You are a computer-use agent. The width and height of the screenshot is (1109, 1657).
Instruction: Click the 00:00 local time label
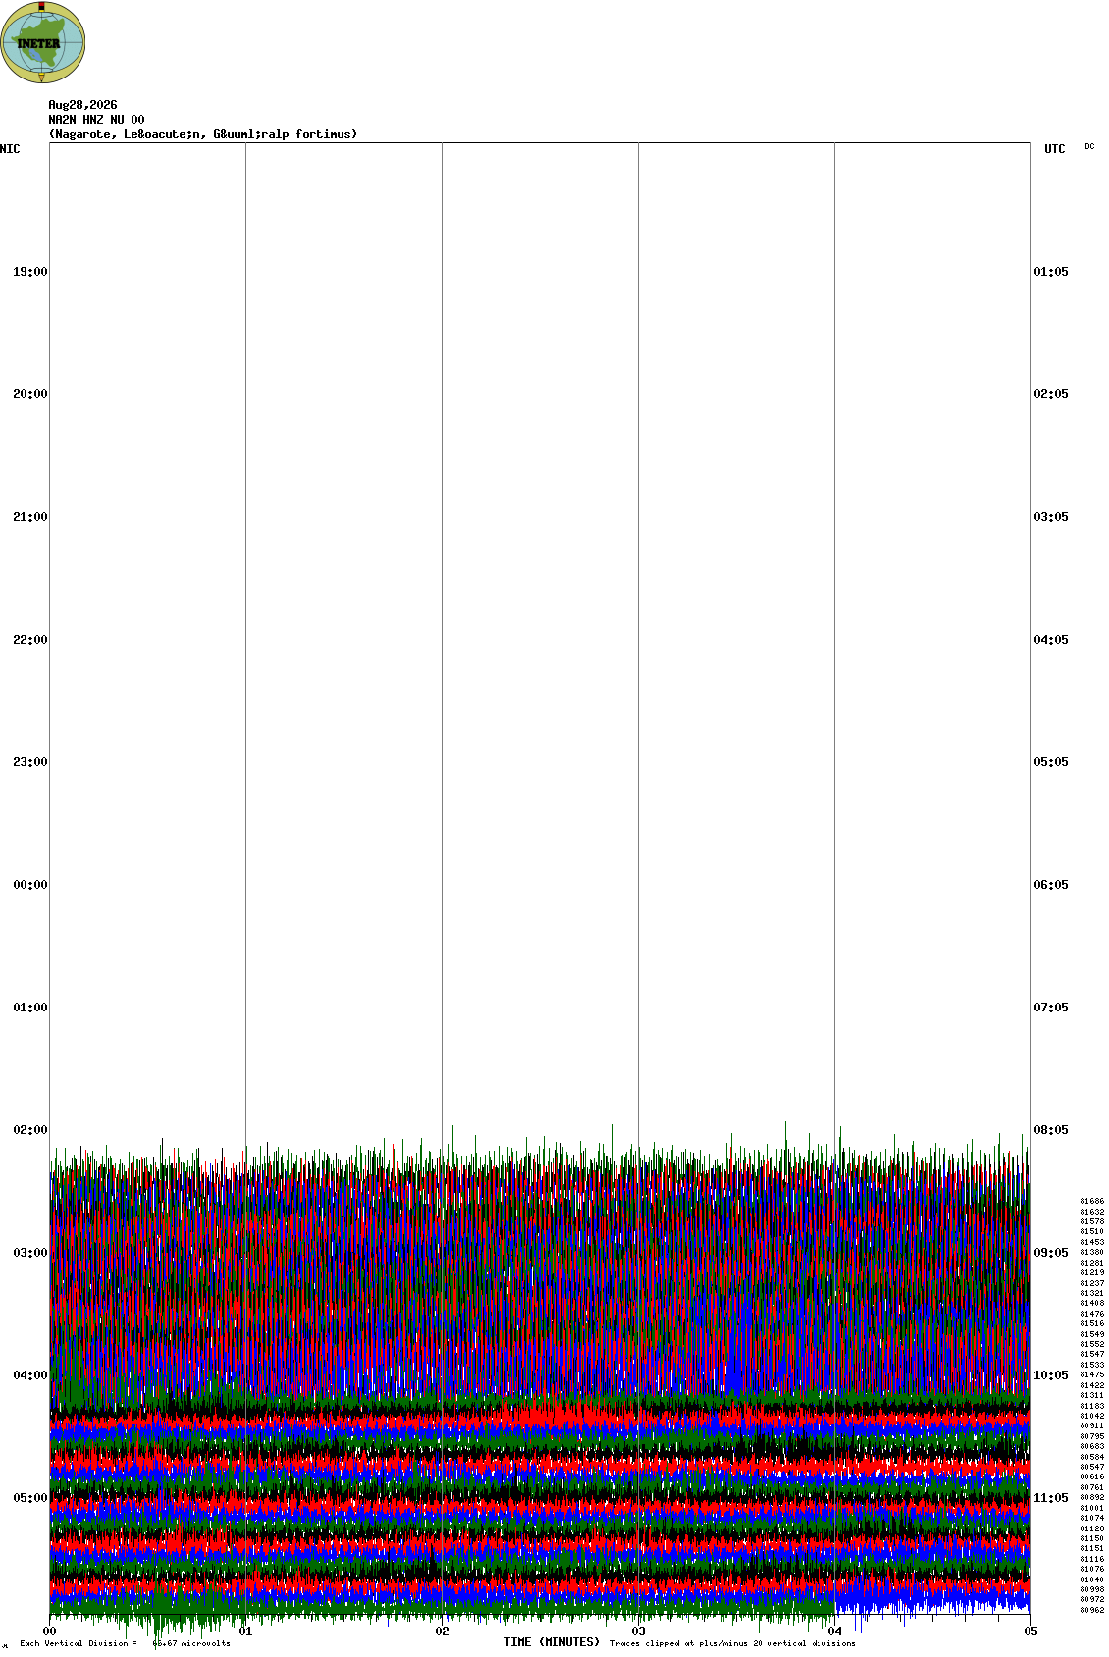[29, 885]
